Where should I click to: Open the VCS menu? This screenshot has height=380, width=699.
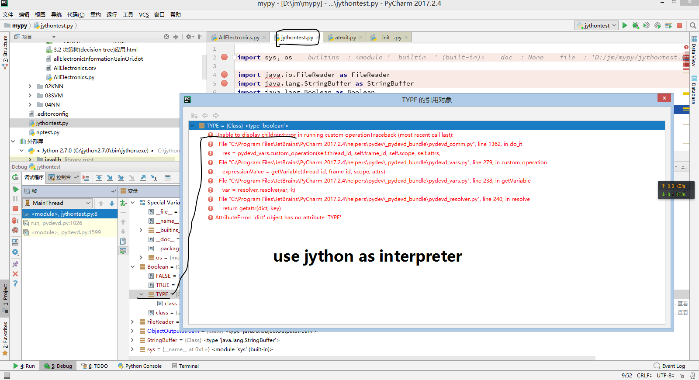[144, 15]
